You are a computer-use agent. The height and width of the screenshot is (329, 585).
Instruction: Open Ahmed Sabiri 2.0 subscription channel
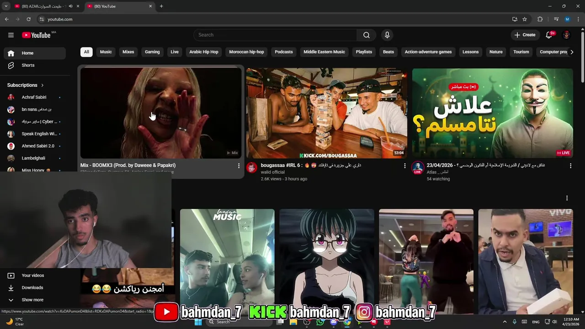pyautogui.click(x=35, y=146)
